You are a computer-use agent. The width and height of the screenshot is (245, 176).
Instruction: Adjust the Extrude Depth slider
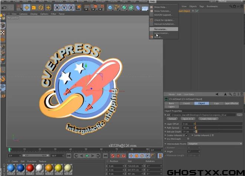coord(219,132)
